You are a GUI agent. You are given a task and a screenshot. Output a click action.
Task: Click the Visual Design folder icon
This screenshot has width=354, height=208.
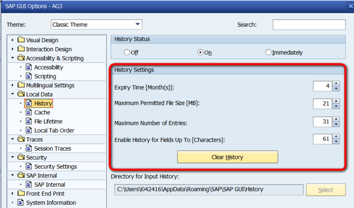pyautogui.click(x=21, y=40)
